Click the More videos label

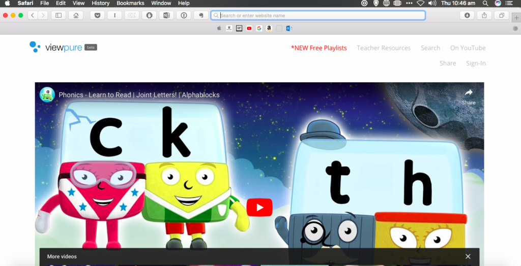[x=62, y=256]
